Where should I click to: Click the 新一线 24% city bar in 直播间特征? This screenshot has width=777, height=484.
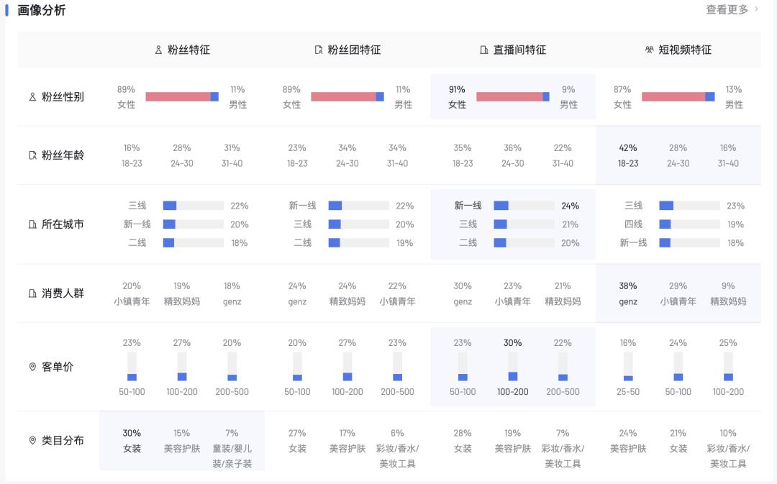click(x=523, y=206)
